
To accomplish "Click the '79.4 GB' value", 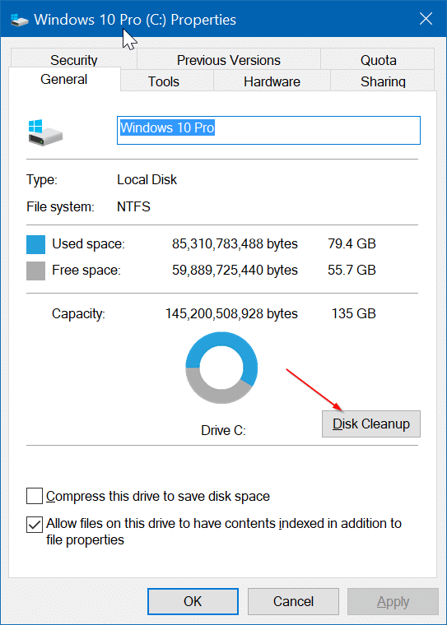I will (x=352, y=243).
